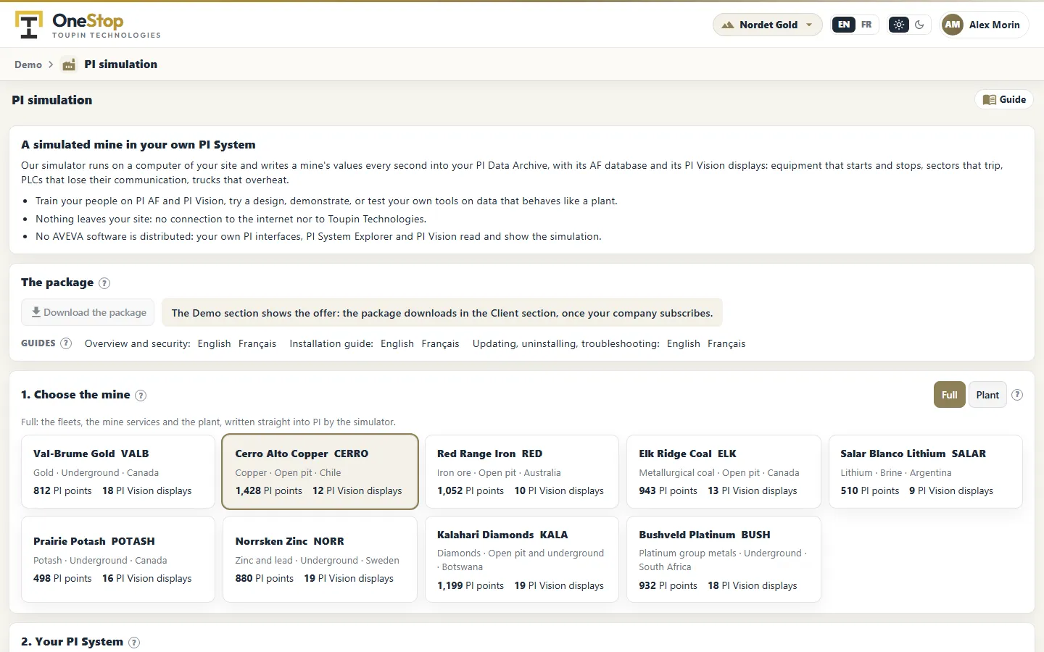1044x652 pixels.
Task: Open Overview and security guide in English
Action: [215, 343]
